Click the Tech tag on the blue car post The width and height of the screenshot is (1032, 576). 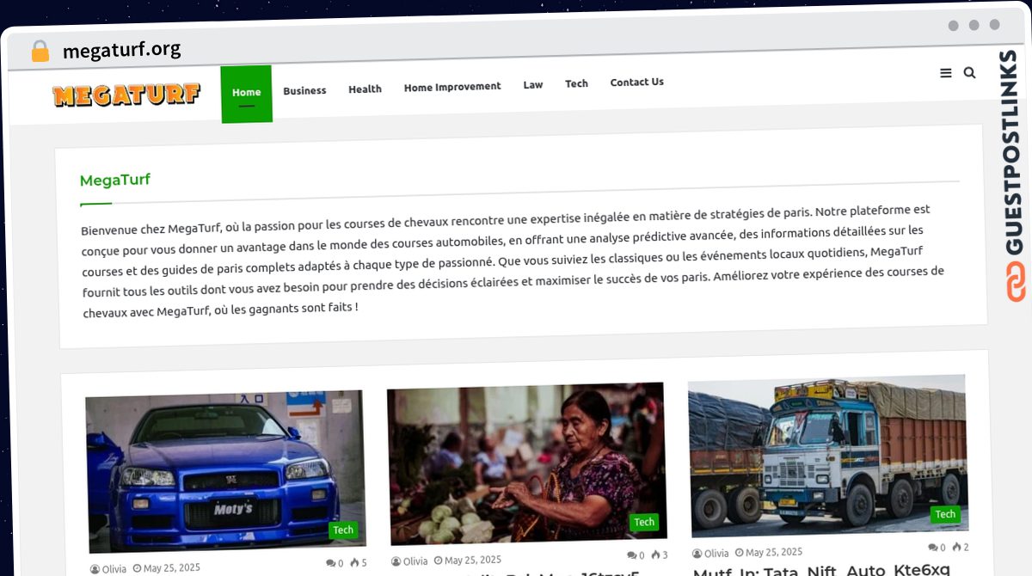point(343,530)
